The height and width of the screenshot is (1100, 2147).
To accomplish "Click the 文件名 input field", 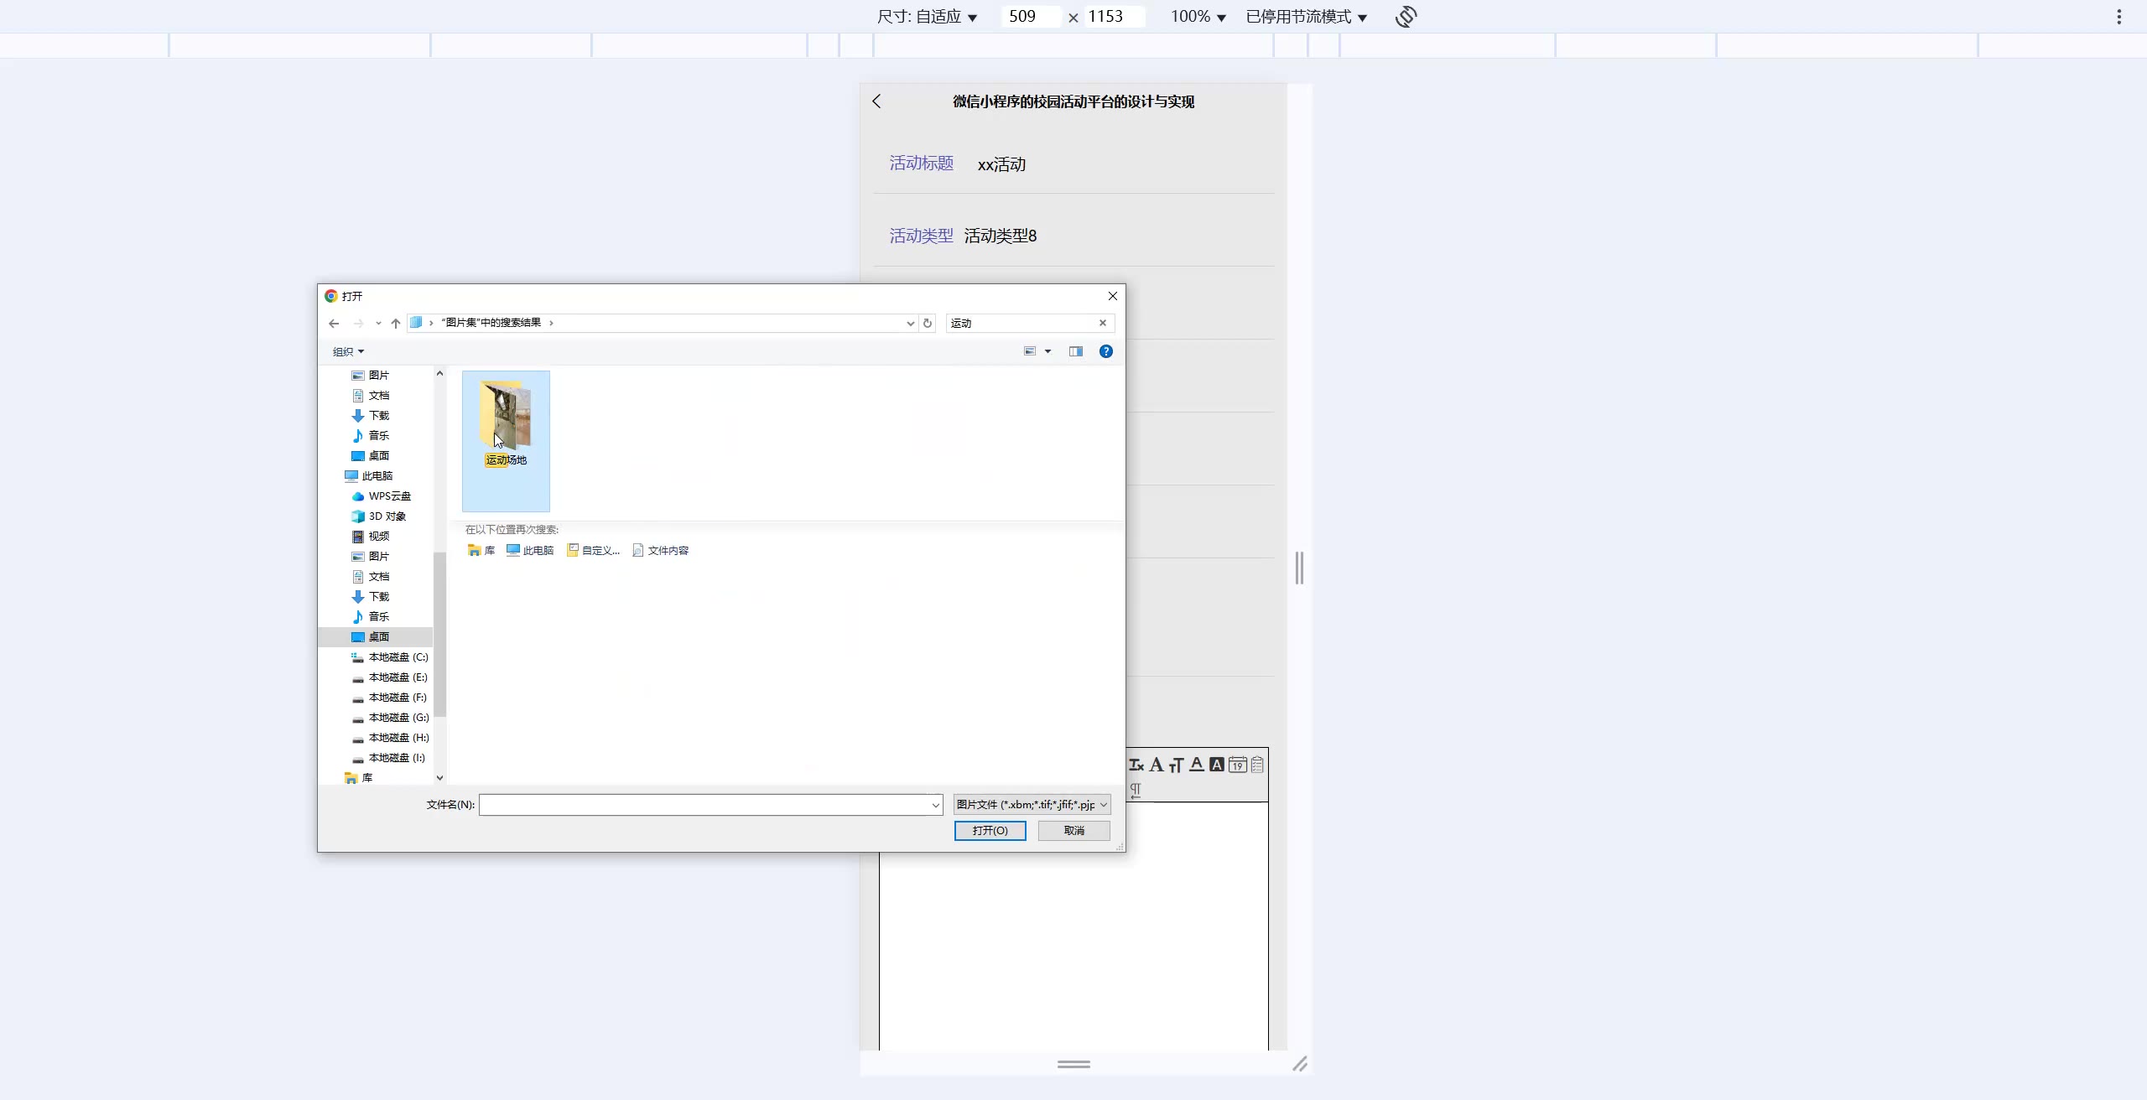I will [x=704, y=804].
